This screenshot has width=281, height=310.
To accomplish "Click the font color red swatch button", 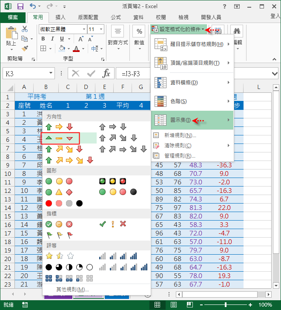I will [x=76, y=49].
